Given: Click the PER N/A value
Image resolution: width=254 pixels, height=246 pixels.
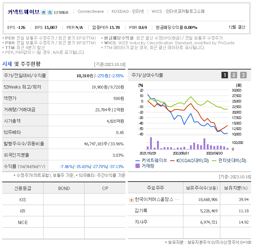Looking at the screenshot, I should pyautogui.click(x=75, y=27).
